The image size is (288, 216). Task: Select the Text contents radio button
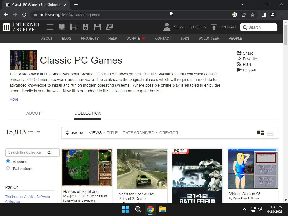pos(8,168)
